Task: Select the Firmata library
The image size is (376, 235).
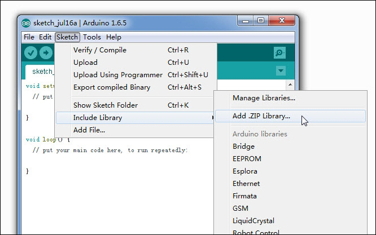Action: [290, 196]
